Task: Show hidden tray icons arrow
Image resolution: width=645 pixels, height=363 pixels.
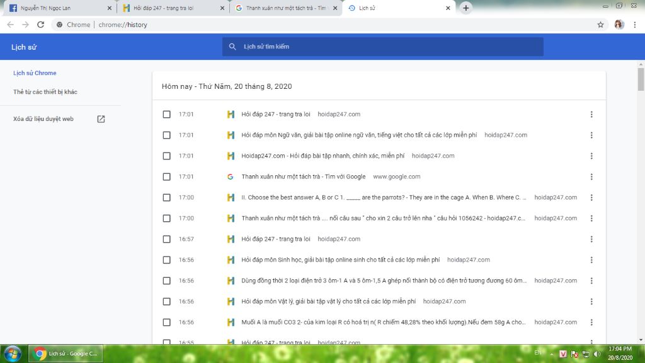Action: 552,354
